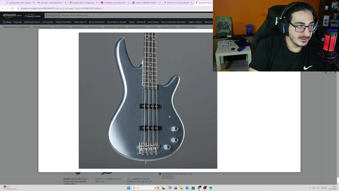Open Çok Satanlar nav link
The image size is (339, 191).
point(48,22)
